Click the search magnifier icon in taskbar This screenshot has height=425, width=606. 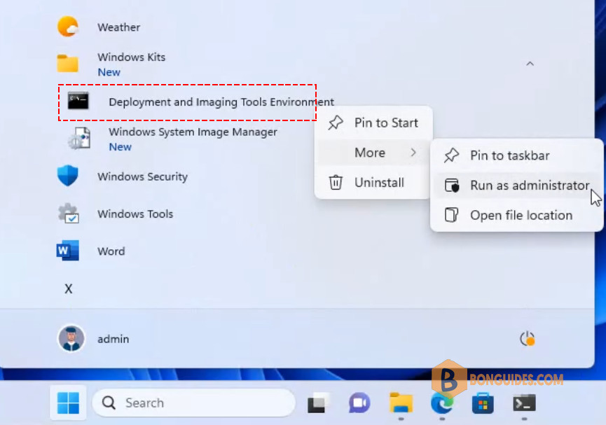pos(109,403)
